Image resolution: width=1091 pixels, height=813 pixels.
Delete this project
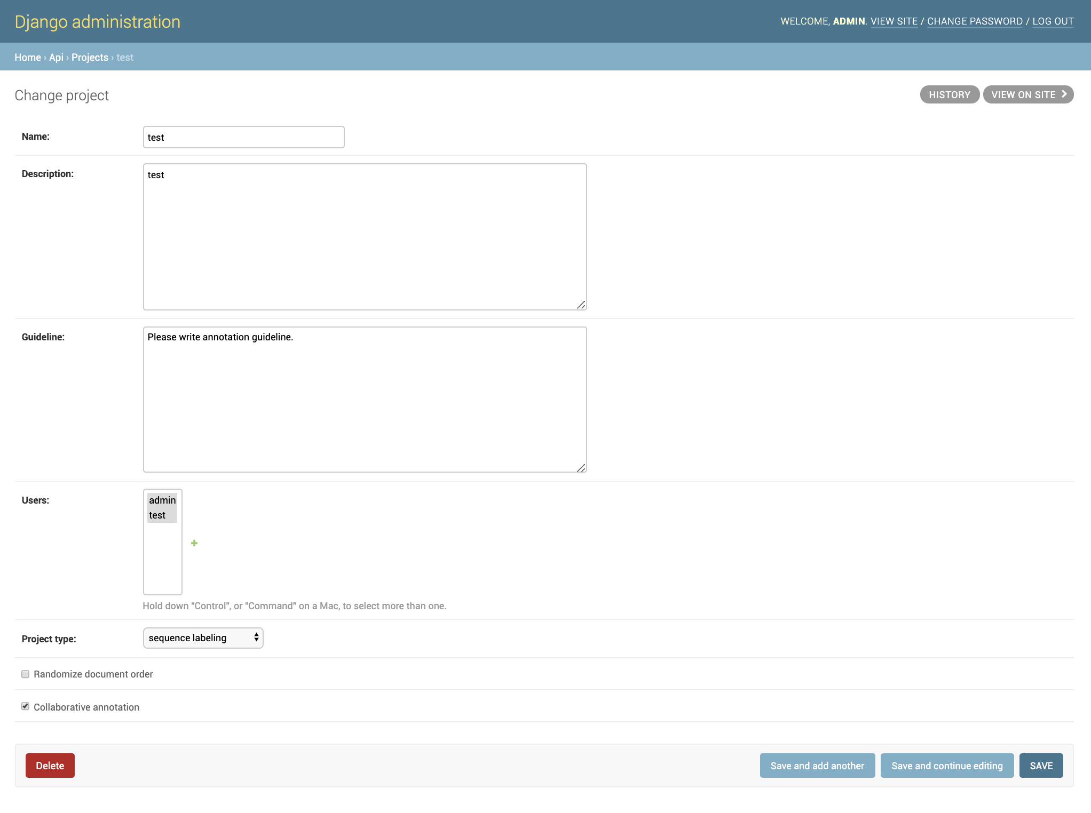point(50,766)
